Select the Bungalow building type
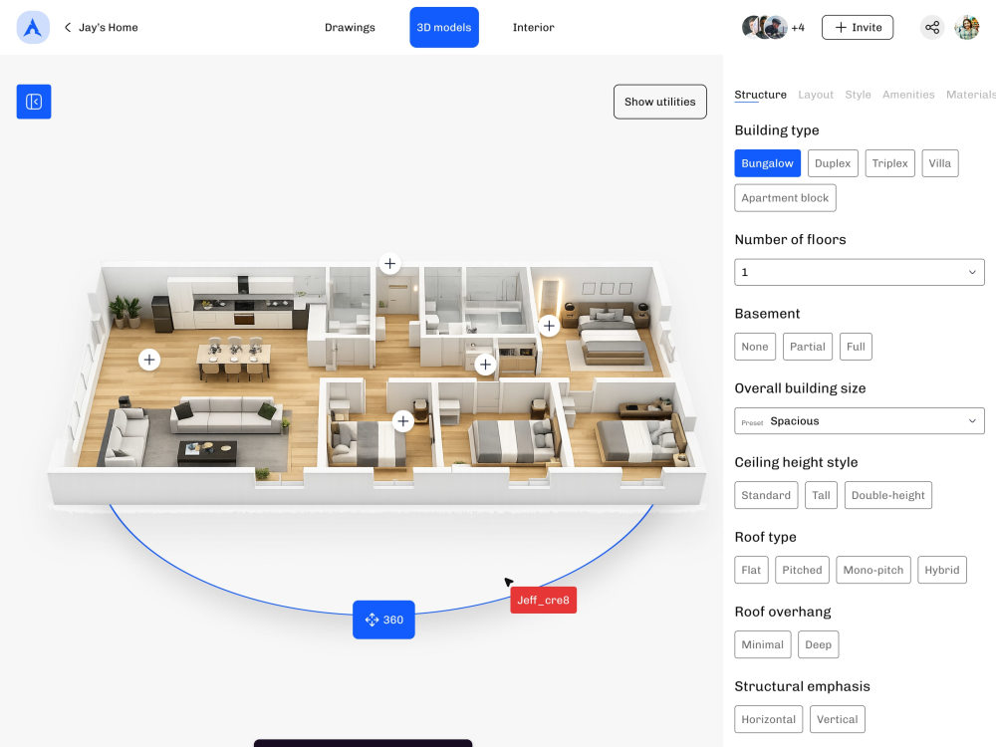The height and width of the screenshot is (747, 996). point(767,163)
